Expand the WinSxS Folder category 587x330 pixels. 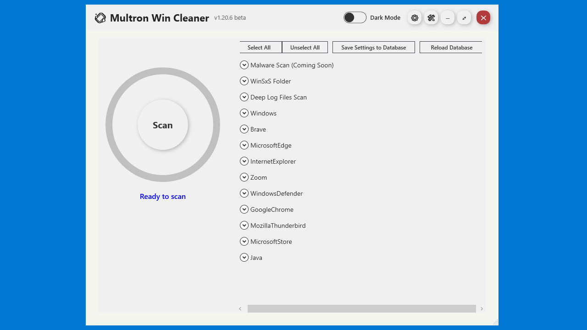(244, 81)
